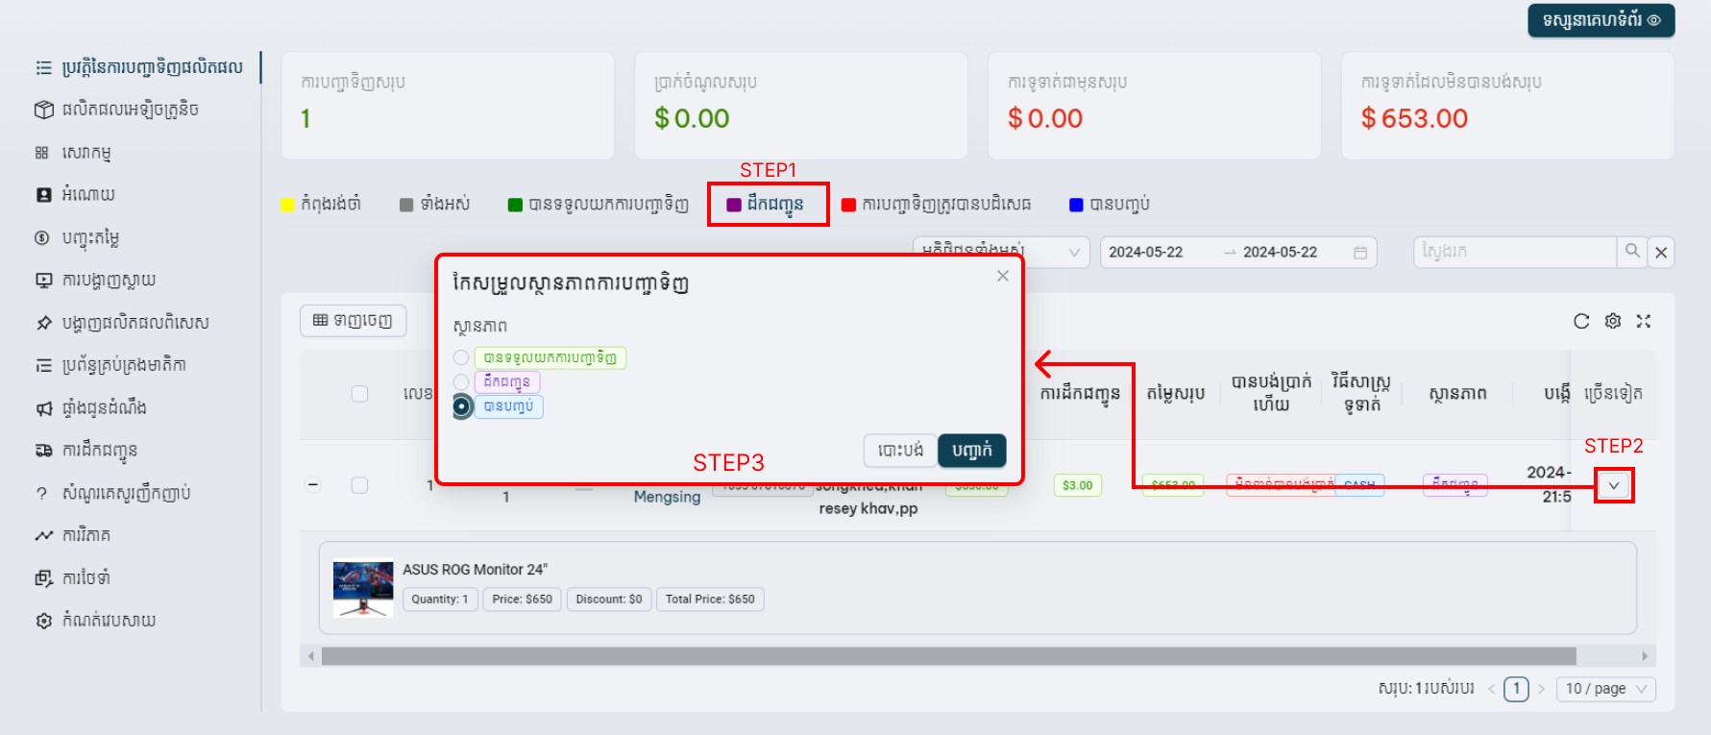The image size is (1711, 735).
Task: Select the purple shipping status filter tab
Action: click(767, 205)
